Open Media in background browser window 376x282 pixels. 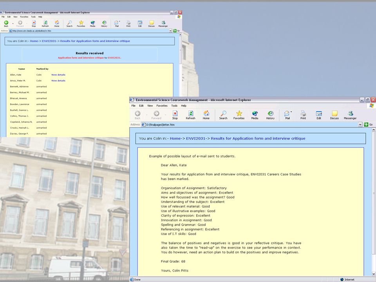pyautogui.click(x=92, y=23)
